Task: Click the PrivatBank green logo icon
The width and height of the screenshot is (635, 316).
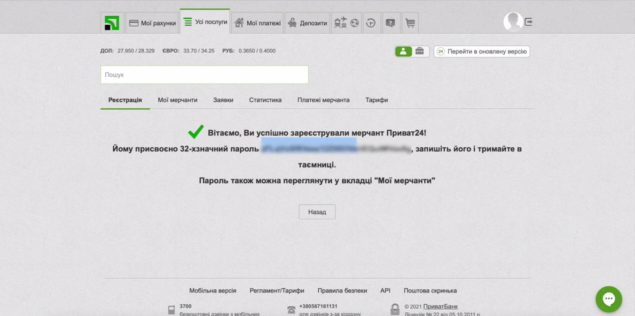Action: click(112, 23)
